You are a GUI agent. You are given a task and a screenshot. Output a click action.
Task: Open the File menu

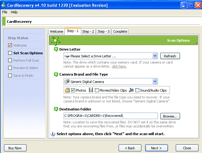(x=5, y=12)
